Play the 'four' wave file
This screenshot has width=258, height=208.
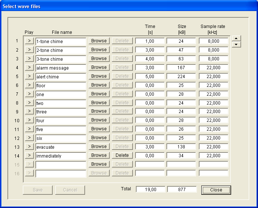coord(29,120)
